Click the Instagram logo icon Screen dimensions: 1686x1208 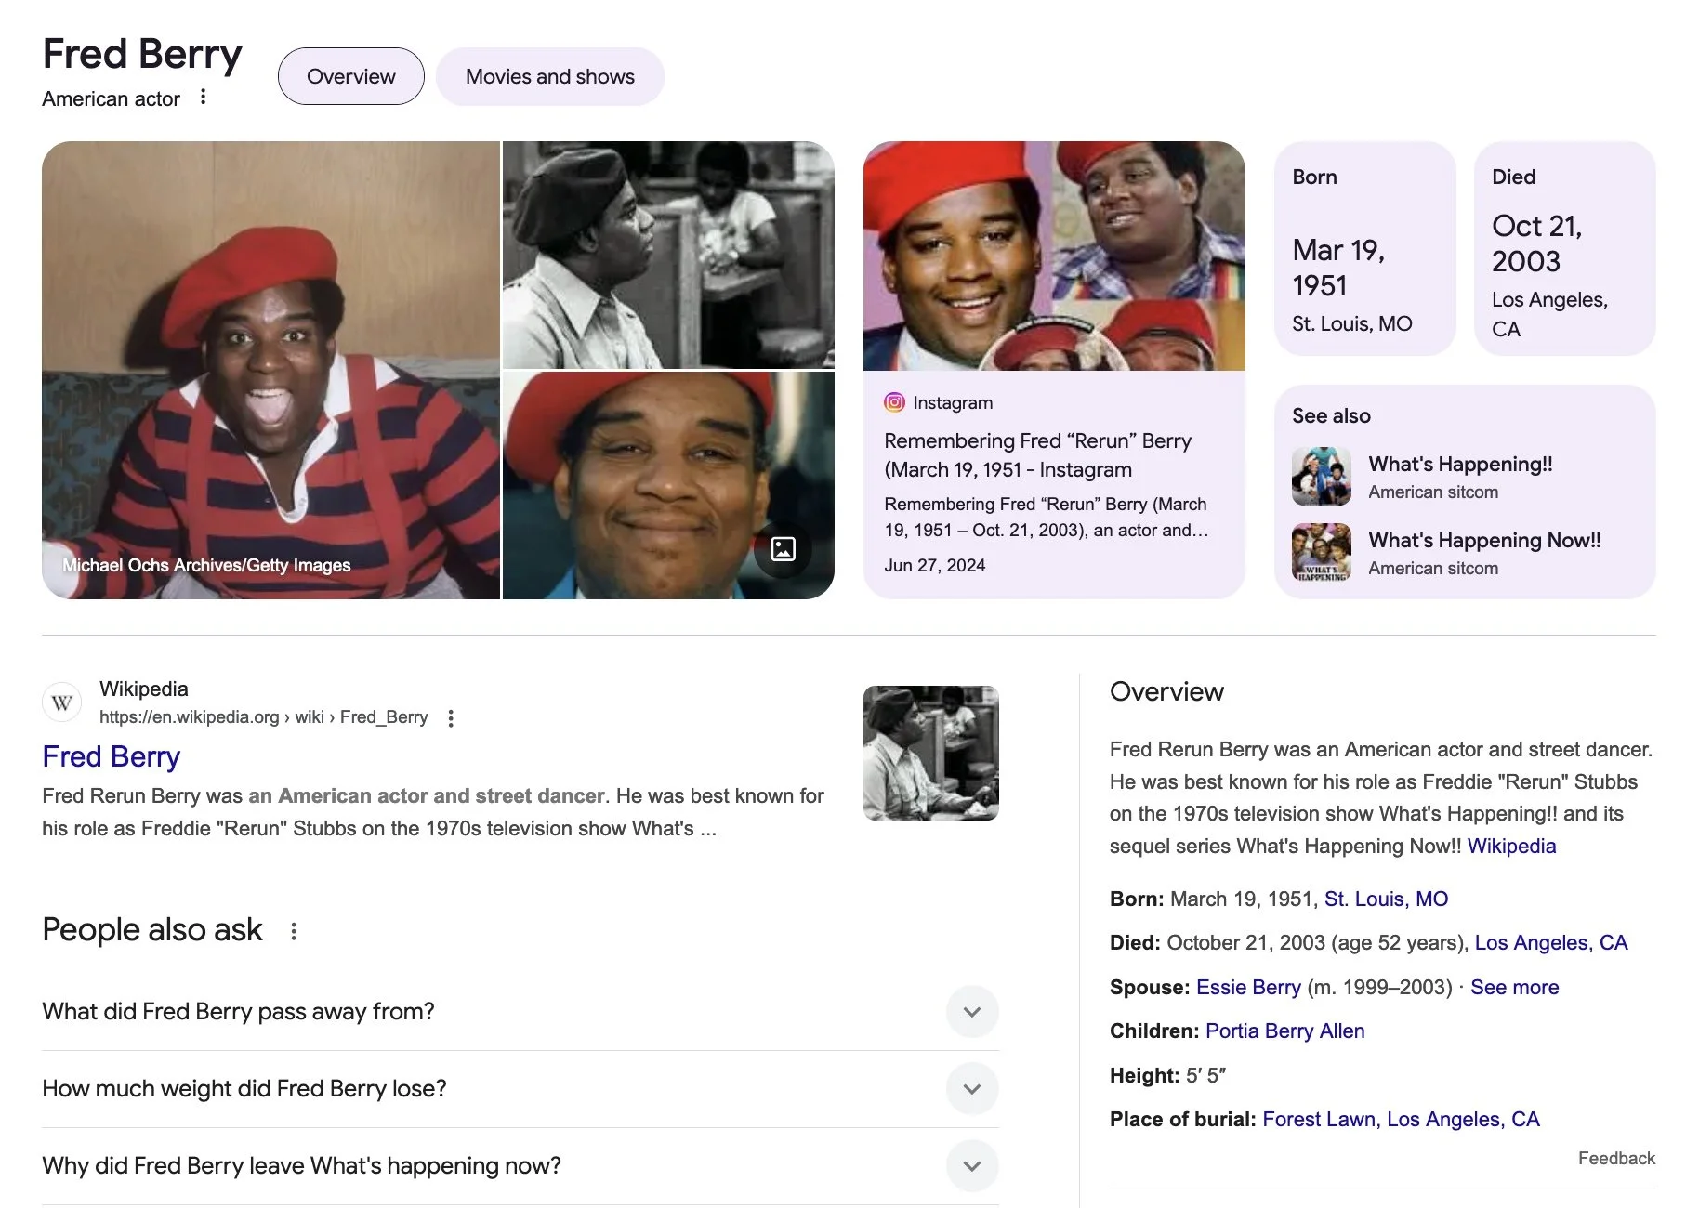click(894, 402)
